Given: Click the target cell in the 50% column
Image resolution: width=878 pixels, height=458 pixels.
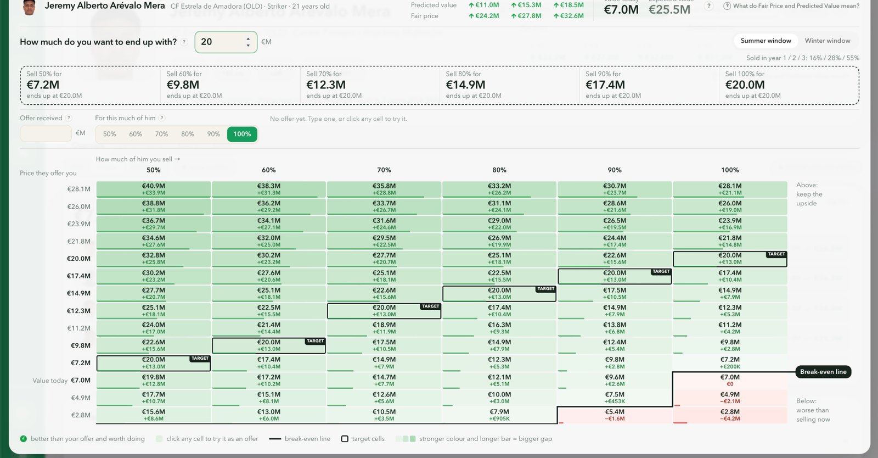Looking at the screenshot, I should (x=154, y=363).
